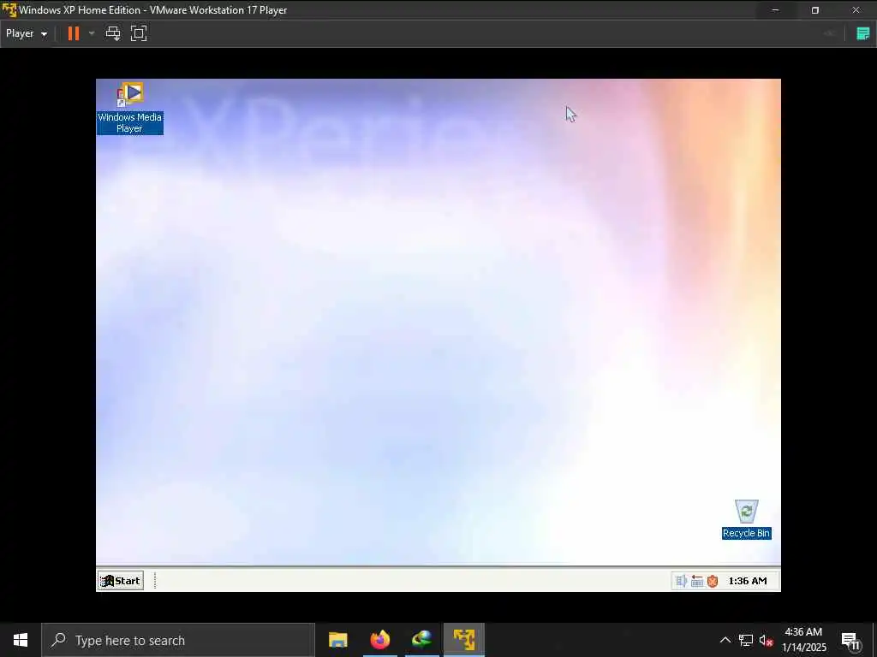Click the Type here to search box

click(x=178, y=640)
